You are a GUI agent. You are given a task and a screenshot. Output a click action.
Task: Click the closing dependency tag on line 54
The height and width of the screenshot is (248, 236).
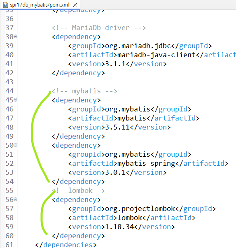click(78, 181)
